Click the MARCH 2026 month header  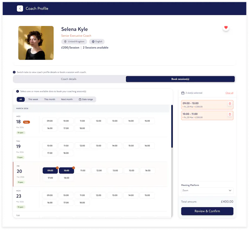coord(22,108)
